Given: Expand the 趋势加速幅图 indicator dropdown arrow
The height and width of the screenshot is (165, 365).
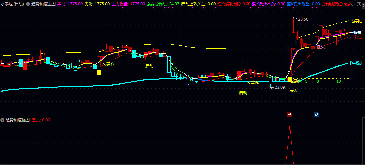Looking at the screenshot, I should pos(3,120).
